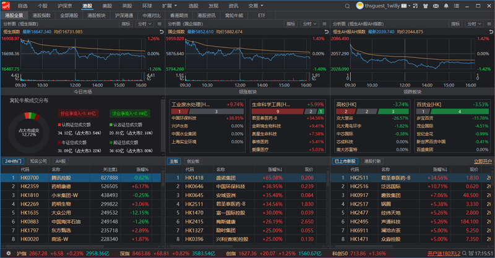495x258 pixels.
Task: Click the 立即开户 link
Action: tap(483, 161)
